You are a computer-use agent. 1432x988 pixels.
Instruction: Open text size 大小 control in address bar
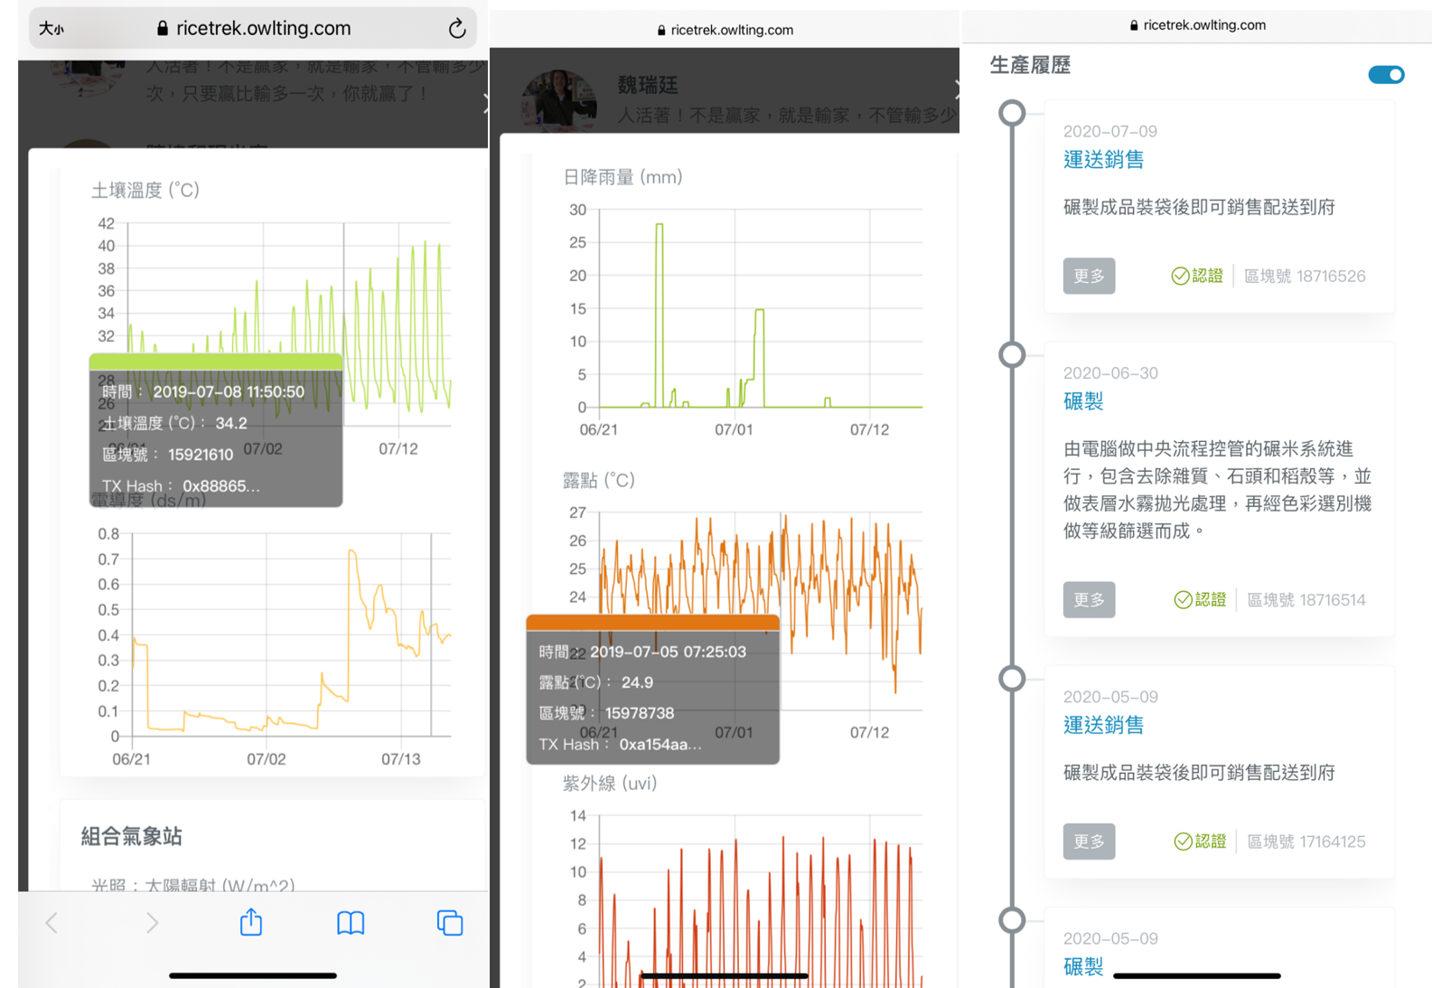tap(51, 29)
